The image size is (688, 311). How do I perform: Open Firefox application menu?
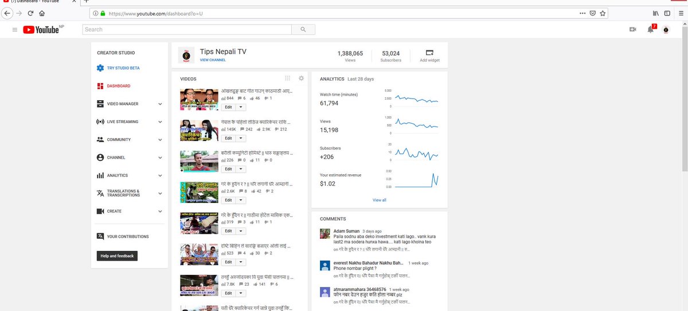[x=680, y=13]
